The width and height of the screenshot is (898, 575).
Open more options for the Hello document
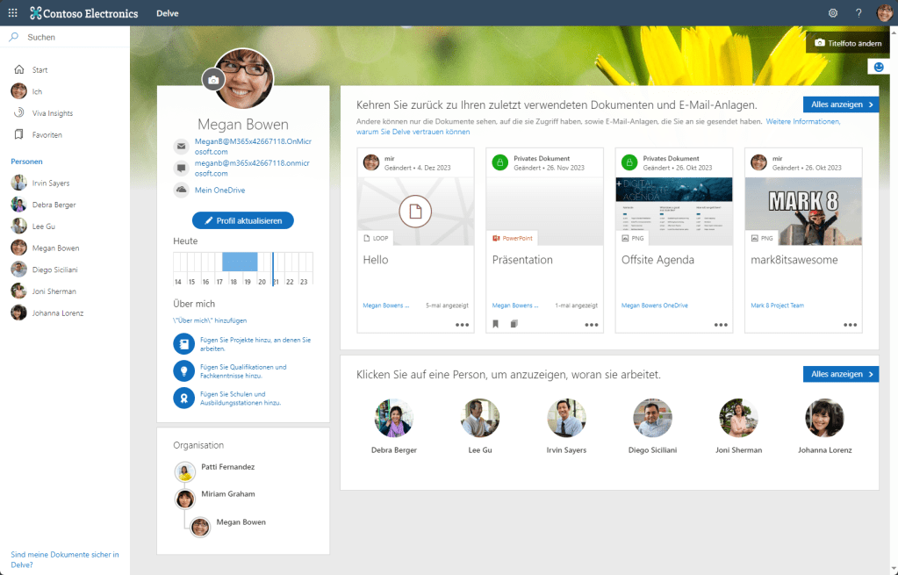coord(462,325)
